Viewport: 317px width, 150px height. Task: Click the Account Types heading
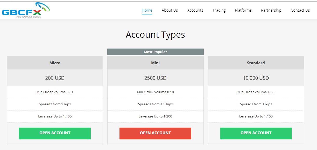coord(155,35)
